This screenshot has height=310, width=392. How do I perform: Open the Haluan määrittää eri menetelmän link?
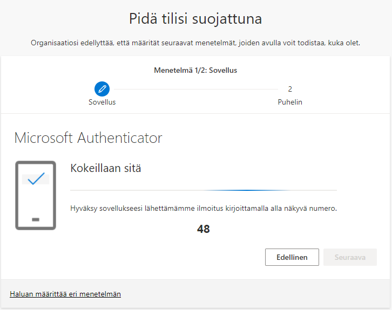coord(65,294)
